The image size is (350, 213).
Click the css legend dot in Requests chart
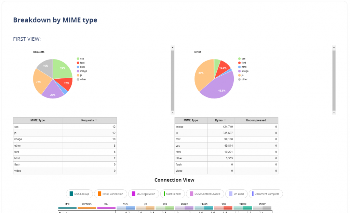point(78,59)
